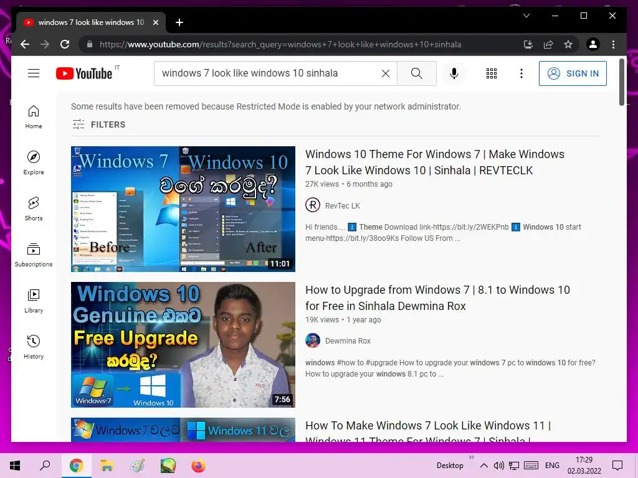Click the magnifier search button
The image size is (638, 478).
coord(417,73)
